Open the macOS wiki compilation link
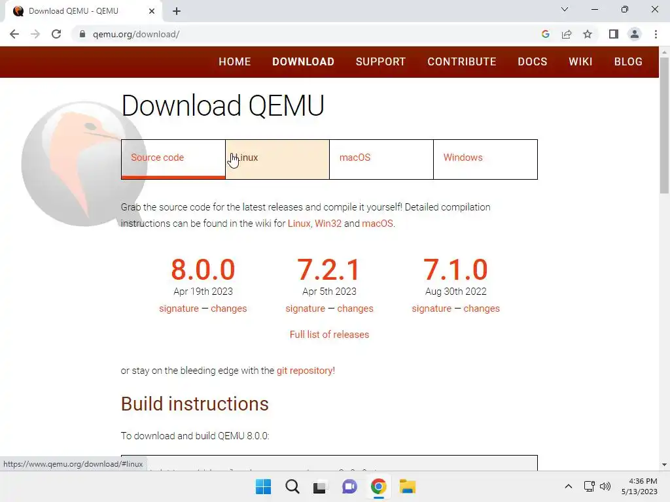The image size is (670, 502). tap(378, 224)
